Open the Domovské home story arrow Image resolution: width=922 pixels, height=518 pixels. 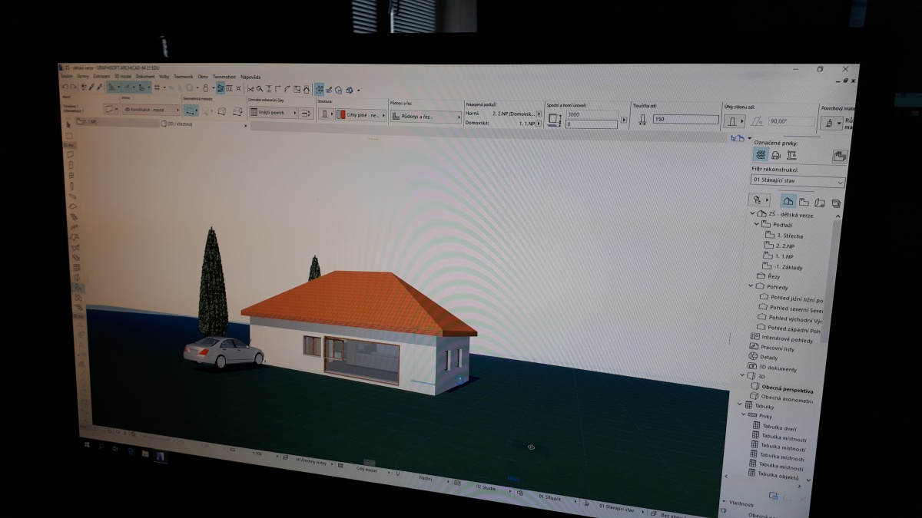click(539, 123)
